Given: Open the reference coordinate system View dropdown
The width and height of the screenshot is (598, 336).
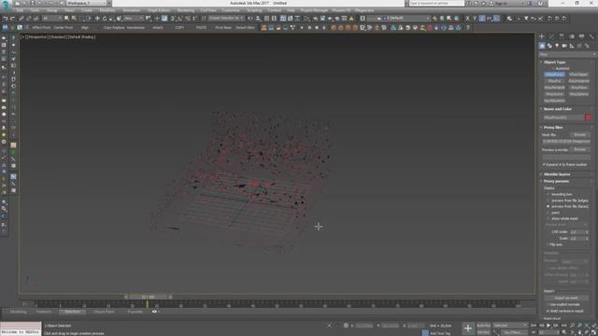Looking at the screenshot, I should (x=133, y=19).
